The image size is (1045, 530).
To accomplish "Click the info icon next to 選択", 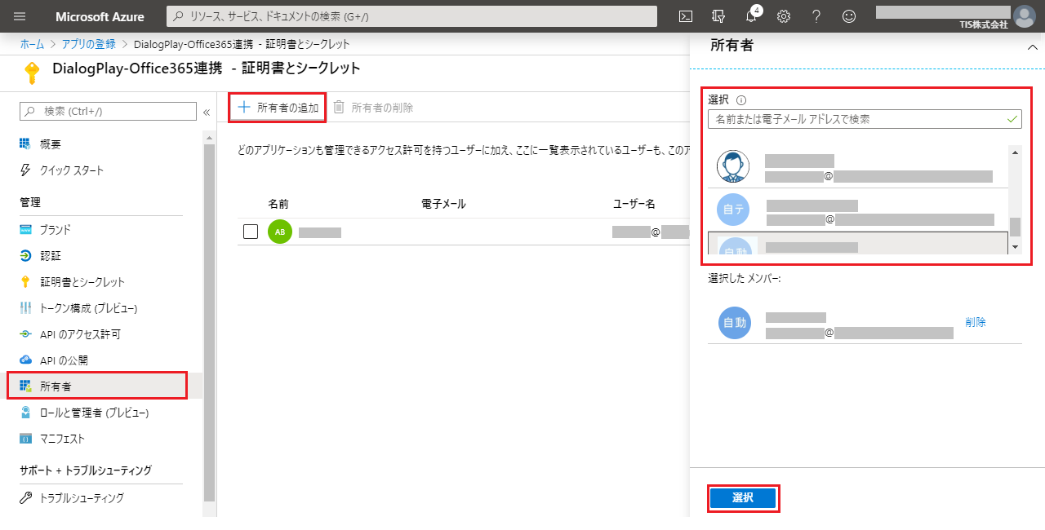I will [741, 100].
